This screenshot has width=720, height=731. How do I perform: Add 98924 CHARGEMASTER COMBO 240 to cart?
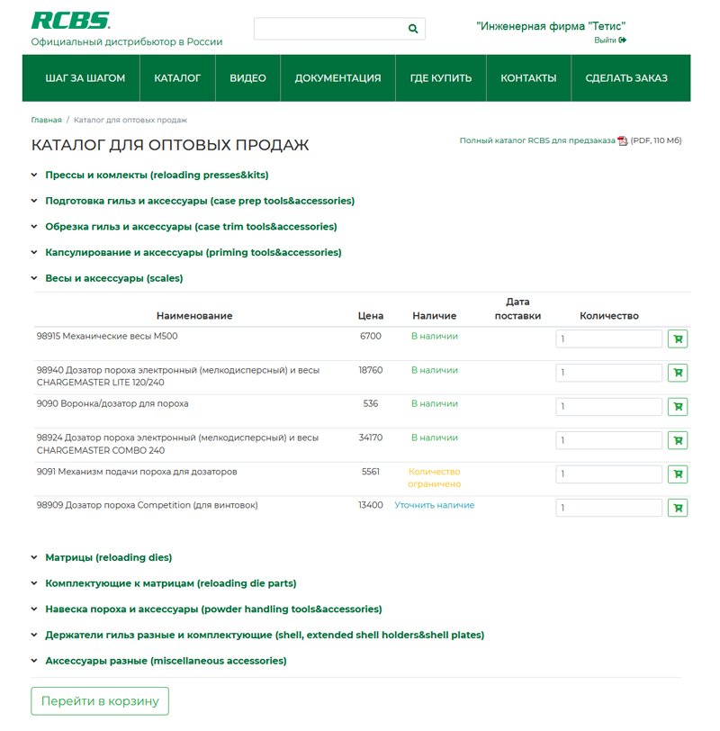click(x=678, y=440)
